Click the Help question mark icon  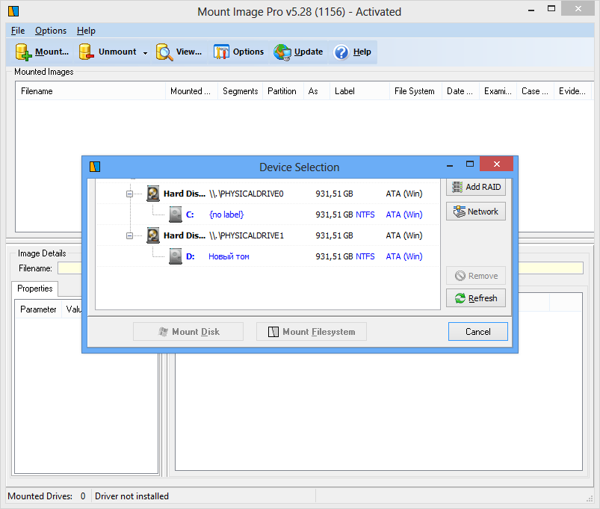(x=341, y=52)
